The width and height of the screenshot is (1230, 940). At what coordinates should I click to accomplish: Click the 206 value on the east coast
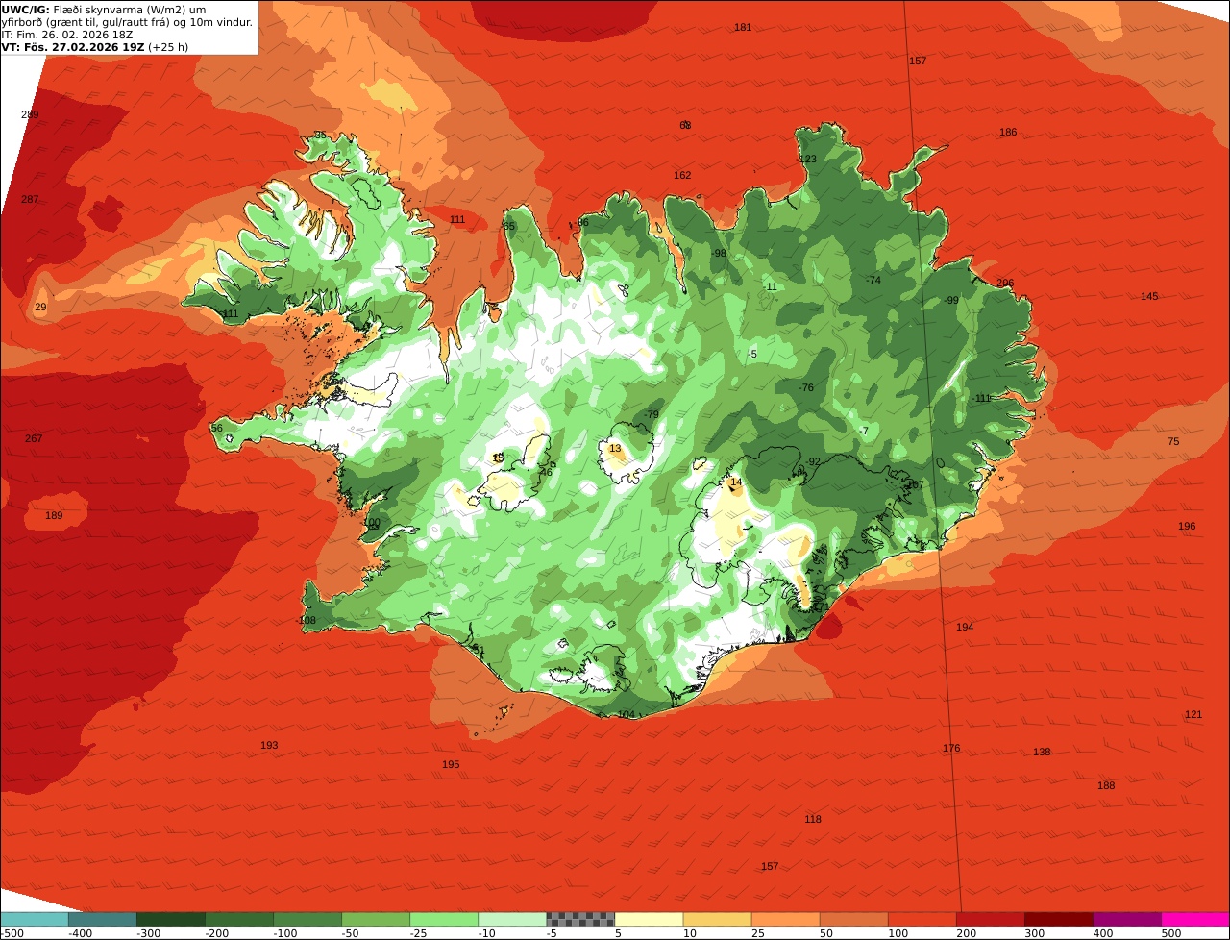tap(1005, 283)
